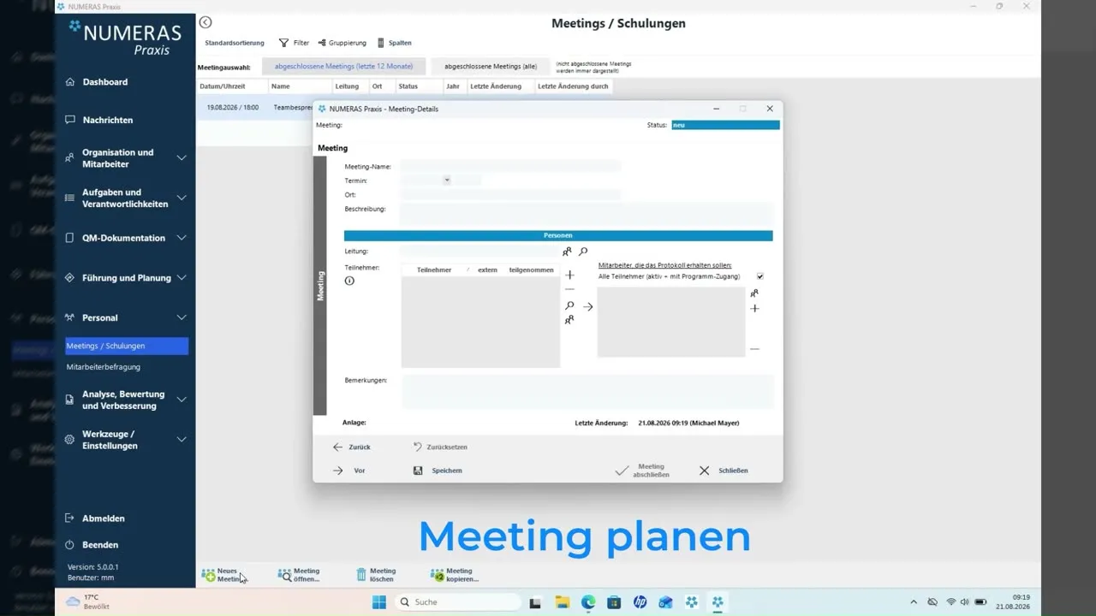Uncheck Alle Teilnehmer protocol checkbox
Image resolution: width=1096 pixels, height=616 pixels.
pos(759,276)
